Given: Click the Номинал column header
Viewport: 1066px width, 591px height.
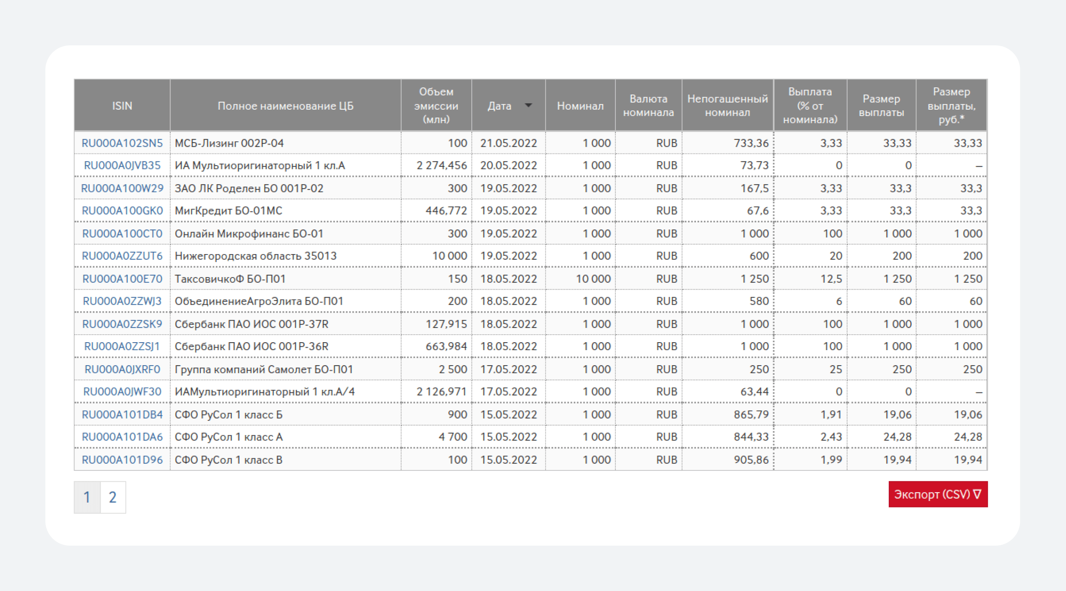Looking at the screenshot, I should tap(580, 105).
